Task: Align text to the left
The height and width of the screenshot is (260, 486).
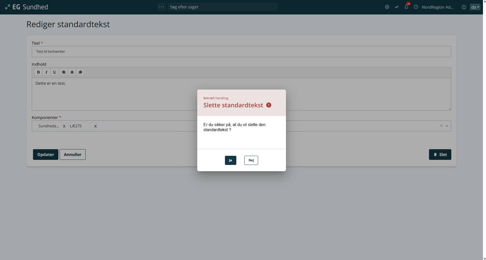Action: pos(64,72)
